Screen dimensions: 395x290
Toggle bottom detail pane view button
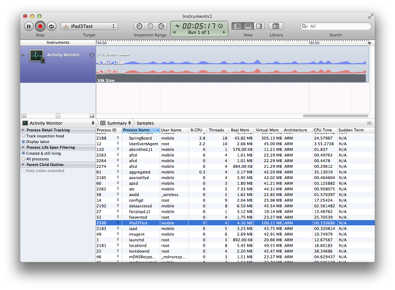pos(248,26)
